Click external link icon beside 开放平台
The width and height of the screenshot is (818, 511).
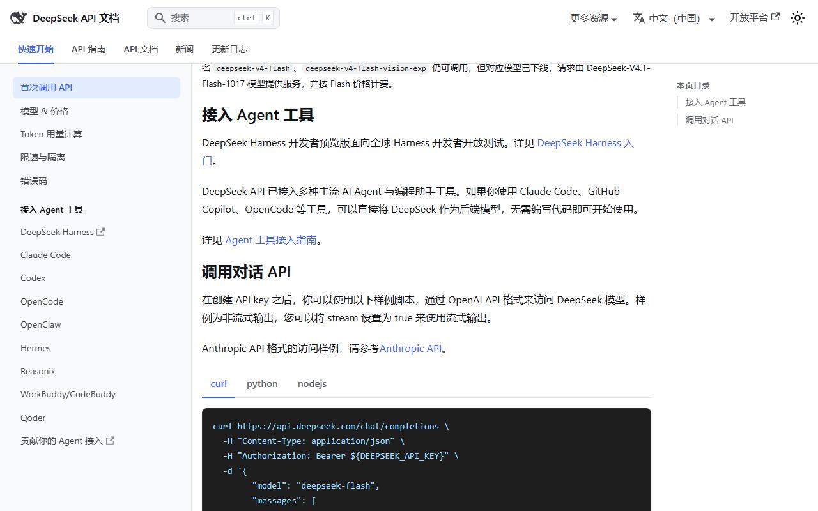(776, 17)
